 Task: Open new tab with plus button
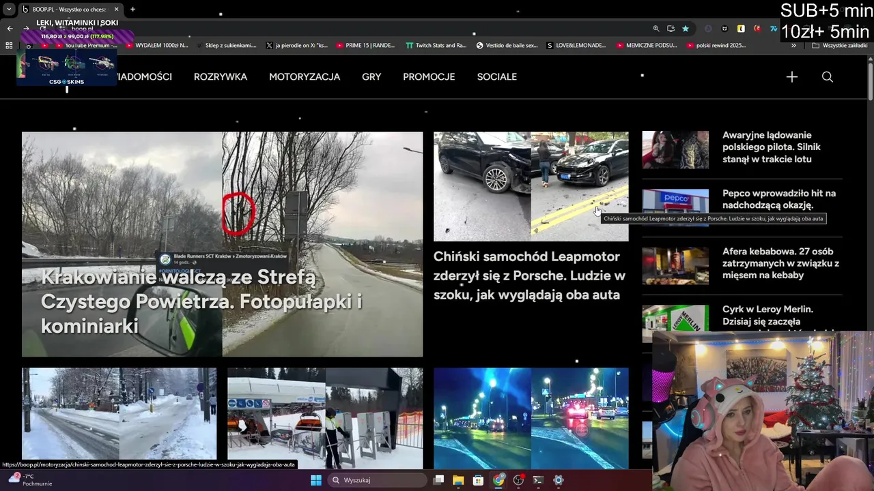click(x=132, y=10)
